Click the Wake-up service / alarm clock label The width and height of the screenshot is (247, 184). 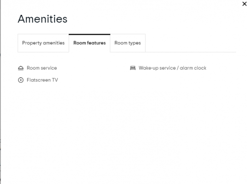point(172,68)
